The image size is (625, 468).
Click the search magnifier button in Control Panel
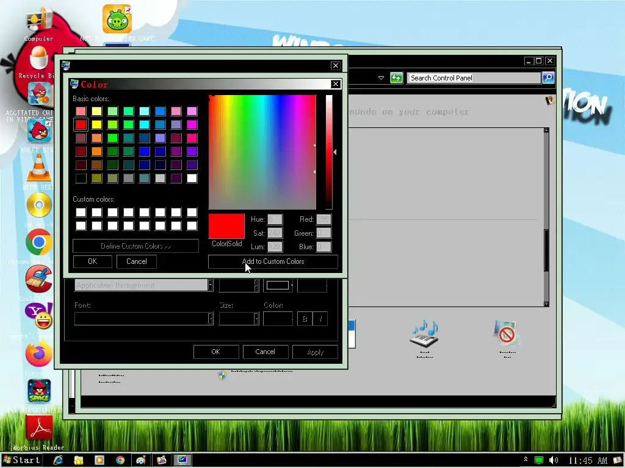pos(548,77)
